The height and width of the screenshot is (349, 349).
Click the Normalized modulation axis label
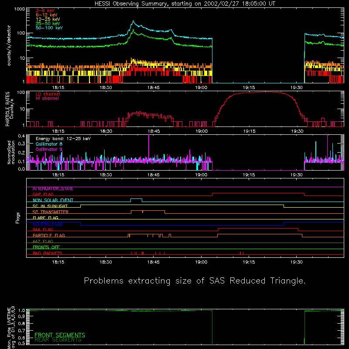tap(11, 152)
